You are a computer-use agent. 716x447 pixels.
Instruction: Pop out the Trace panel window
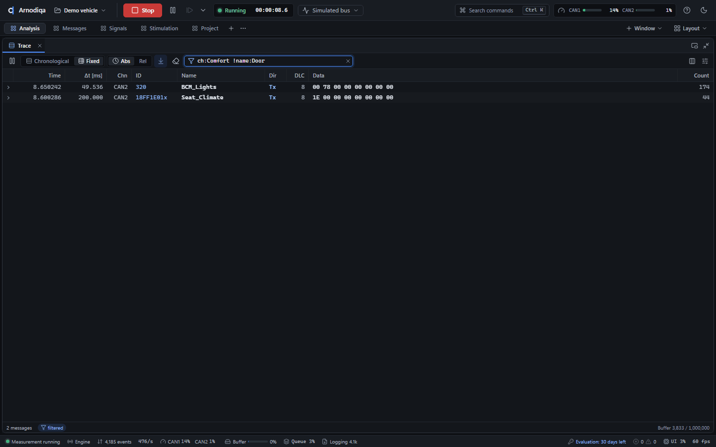click(695, 46)
